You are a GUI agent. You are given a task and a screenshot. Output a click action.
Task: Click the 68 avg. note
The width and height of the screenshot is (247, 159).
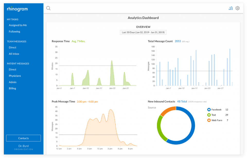(x=186, y=42)
